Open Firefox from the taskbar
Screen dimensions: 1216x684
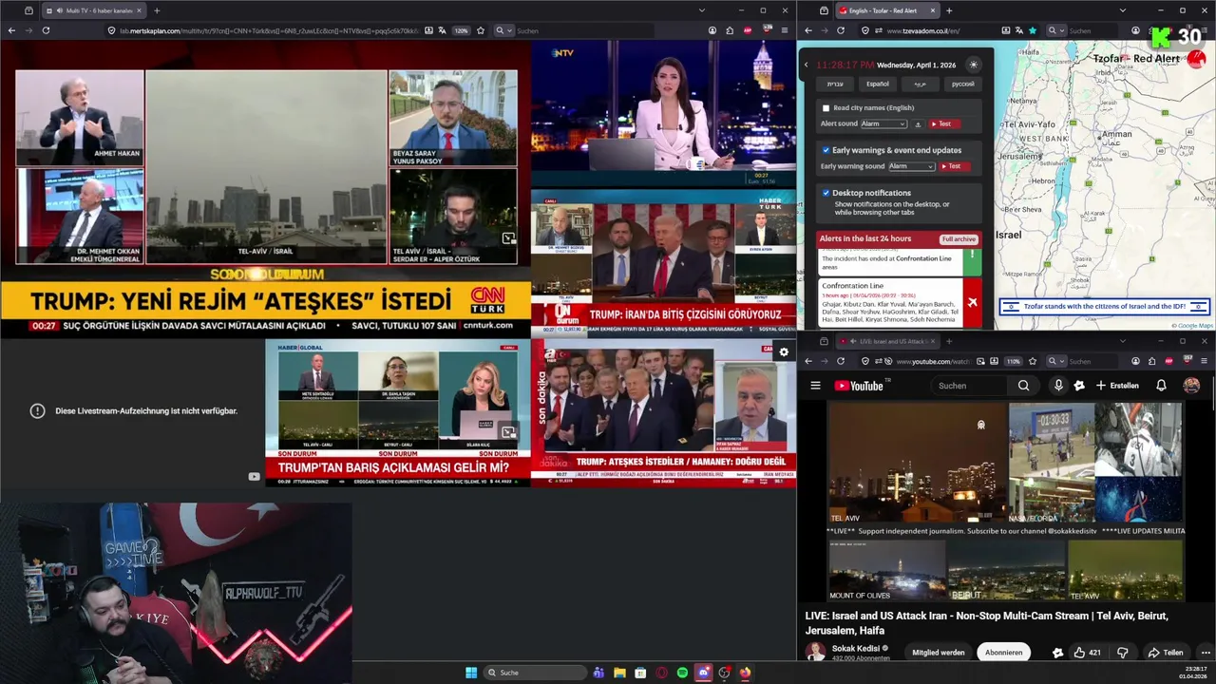(x=746, y=673)
